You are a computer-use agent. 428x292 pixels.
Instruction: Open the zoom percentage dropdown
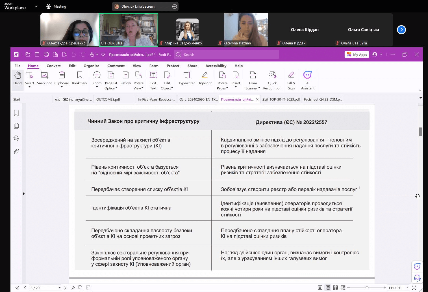tap(407, 288)
